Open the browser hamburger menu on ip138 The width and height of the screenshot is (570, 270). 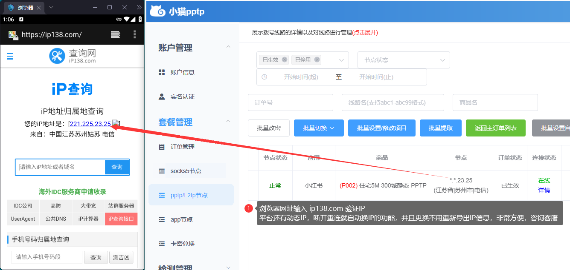click(x=10, y=56)
